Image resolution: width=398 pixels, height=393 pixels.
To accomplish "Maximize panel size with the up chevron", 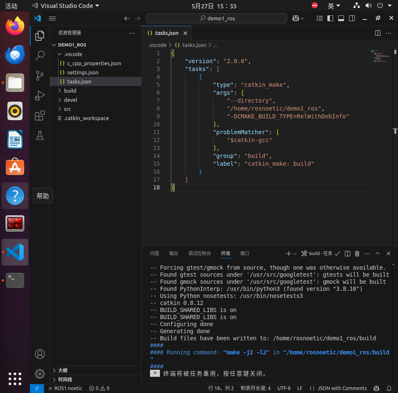I will [x=378, y=253].
